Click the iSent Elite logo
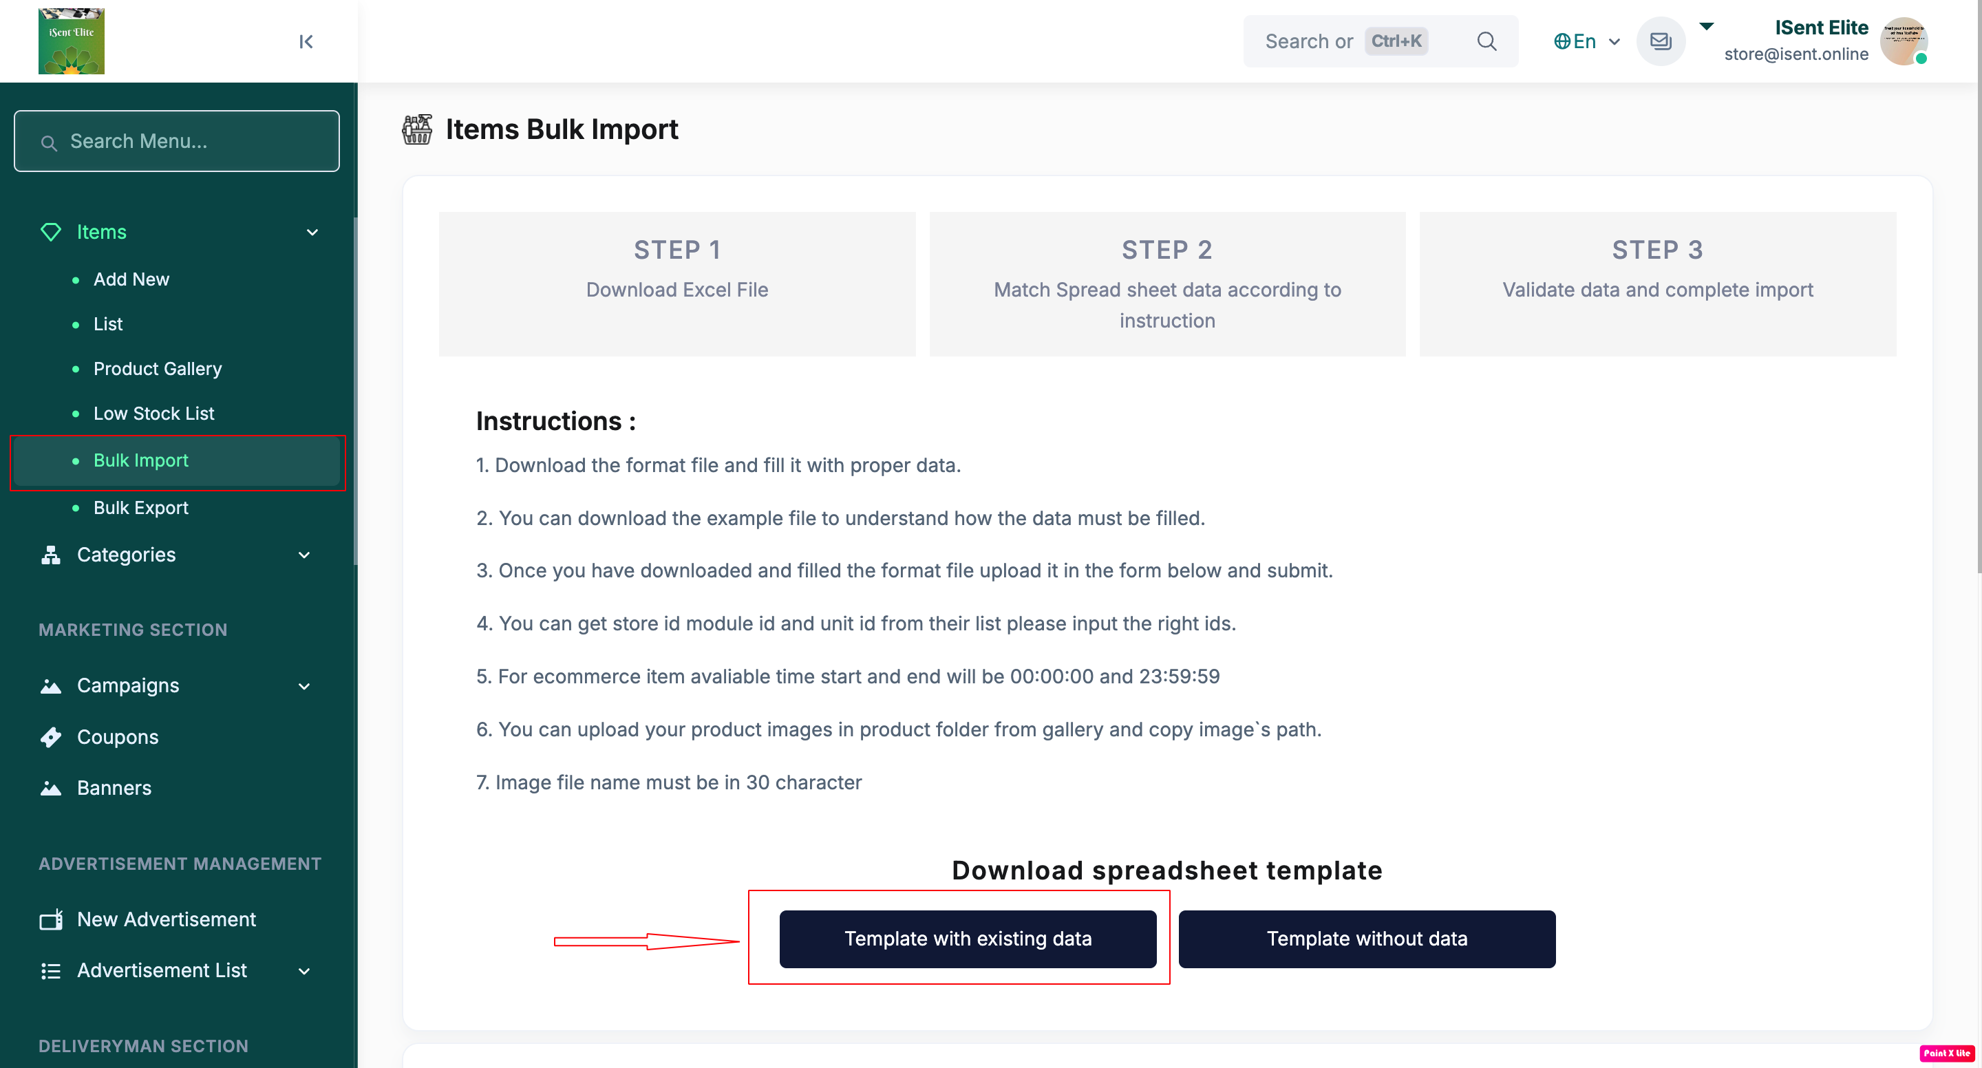 72,41
